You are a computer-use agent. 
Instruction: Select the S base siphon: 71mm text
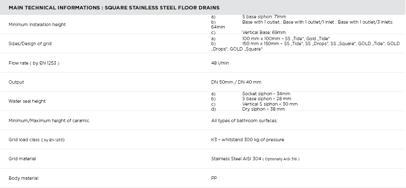[x=264, y=17]
